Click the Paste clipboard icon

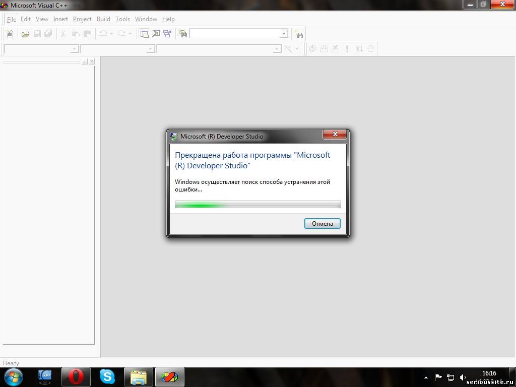pyautogui.click(x=87, y=34)
